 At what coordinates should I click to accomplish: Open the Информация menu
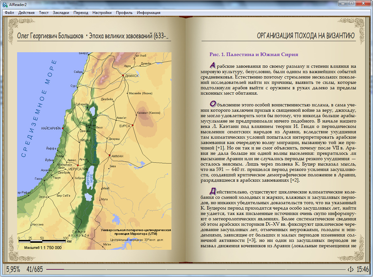[149, 13]
